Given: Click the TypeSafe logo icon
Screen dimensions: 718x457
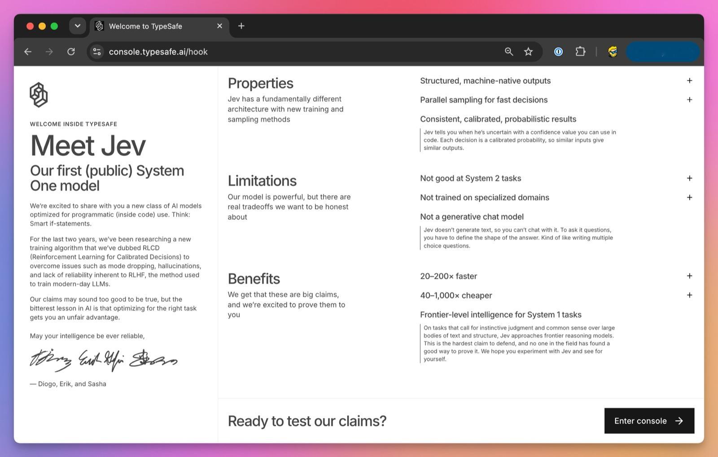Looking at the screenshot, I should point(39,95).
